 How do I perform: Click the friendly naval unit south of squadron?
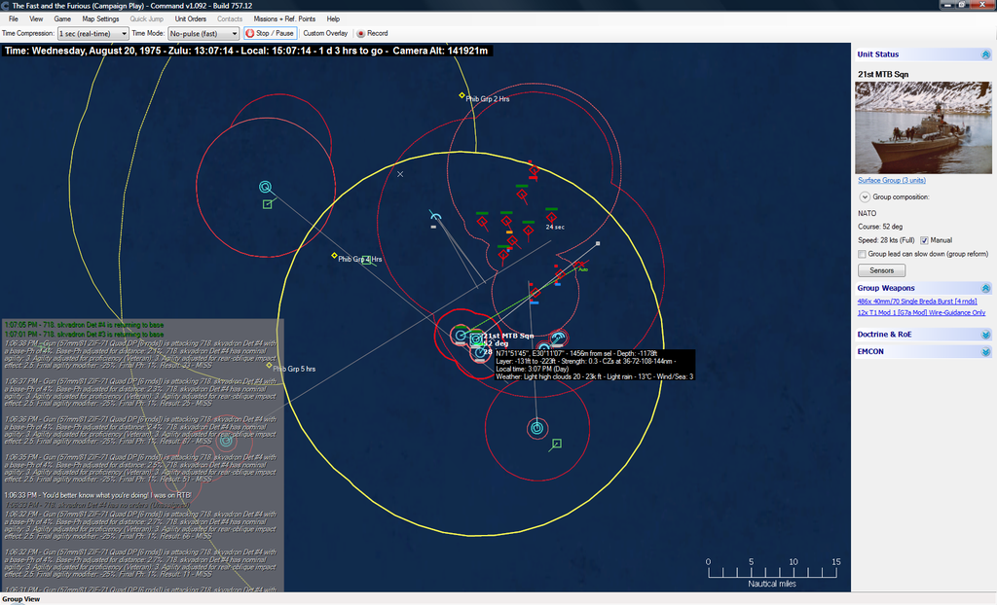(536, 427)
